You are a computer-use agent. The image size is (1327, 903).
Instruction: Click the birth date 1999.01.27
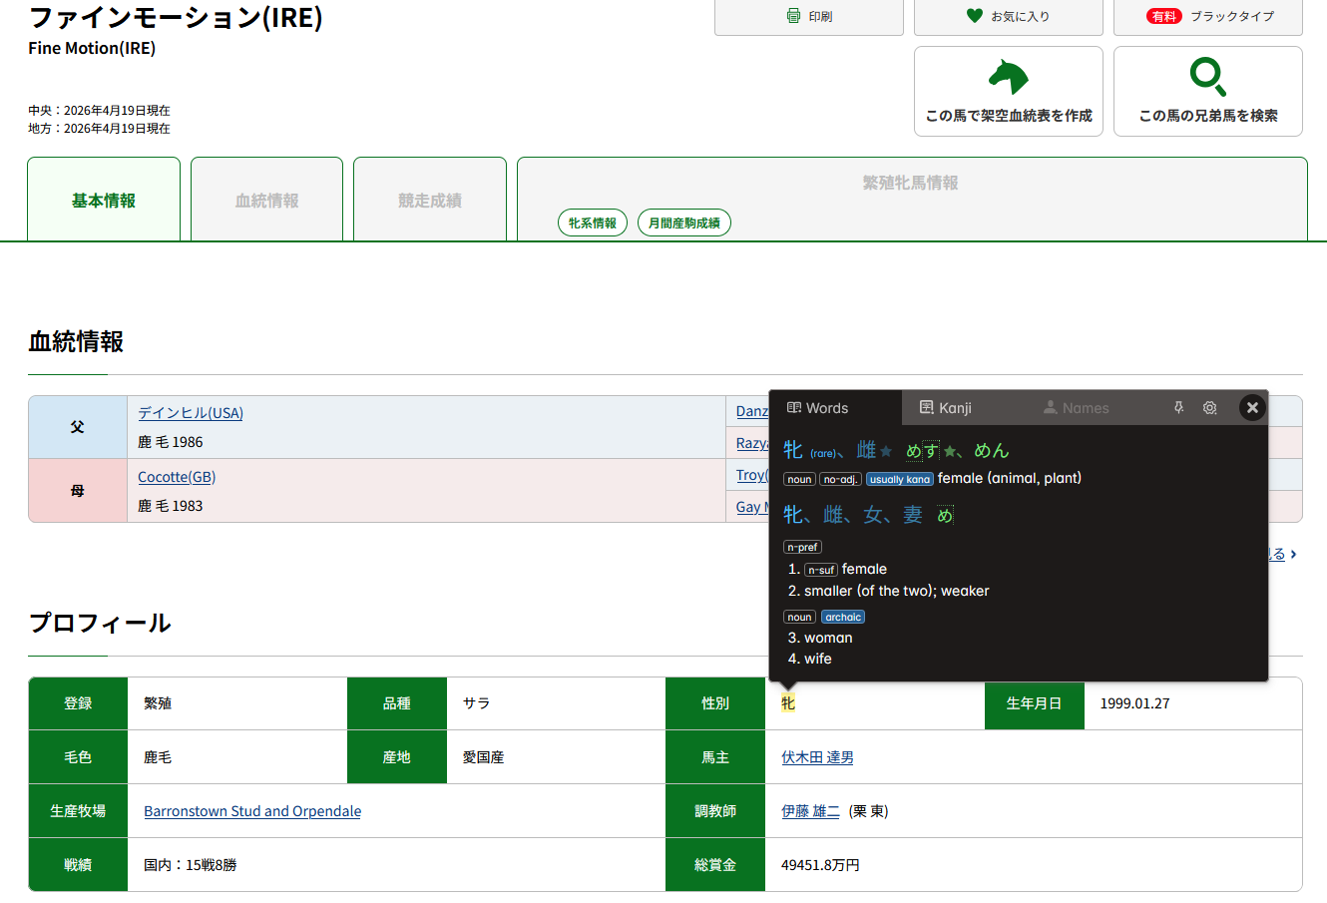pos(1135,703)
